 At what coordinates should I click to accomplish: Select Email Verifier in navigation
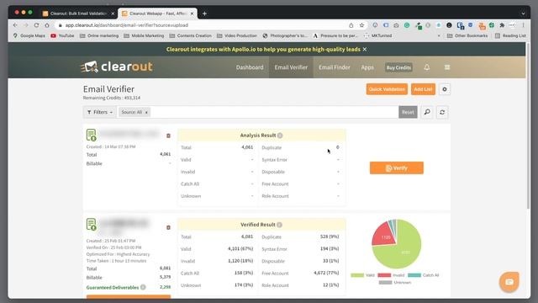click(291, 67)
